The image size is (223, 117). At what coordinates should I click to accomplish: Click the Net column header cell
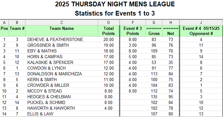(x=171, y=31)
